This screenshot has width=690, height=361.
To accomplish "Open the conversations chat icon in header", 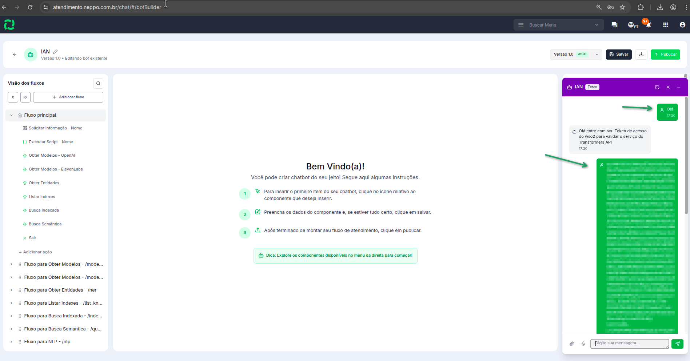I will pos(614,25).
